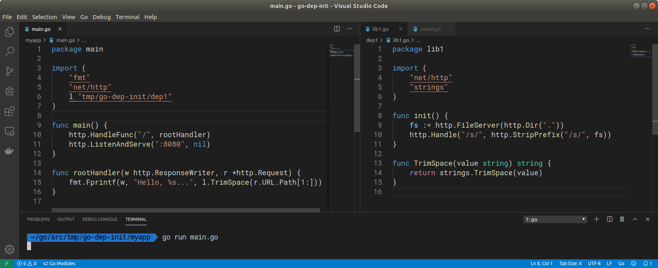Open the Debug view bug icon
Image resolution: width=658 pixels, height=268 pixels.
pos(10,91)
